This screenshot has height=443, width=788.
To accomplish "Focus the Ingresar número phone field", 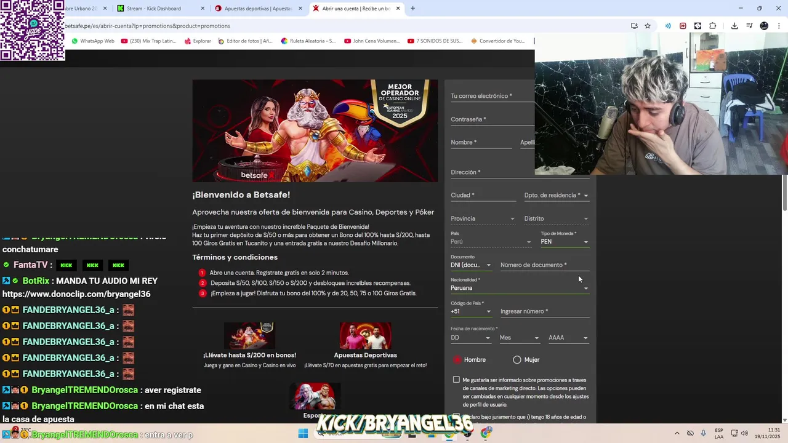I will click(545, 311).
